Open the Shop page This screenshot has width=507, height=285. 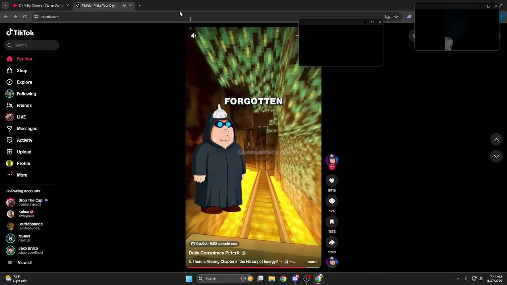22,70
